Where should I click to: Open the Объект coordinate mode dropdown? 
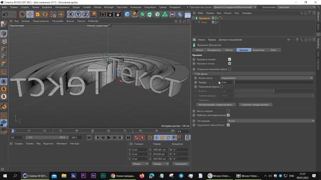[x=140, y=163]
